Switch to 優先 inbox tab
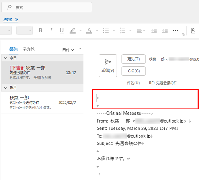Viewport: 199px width, 180px height. coord(14,49)
